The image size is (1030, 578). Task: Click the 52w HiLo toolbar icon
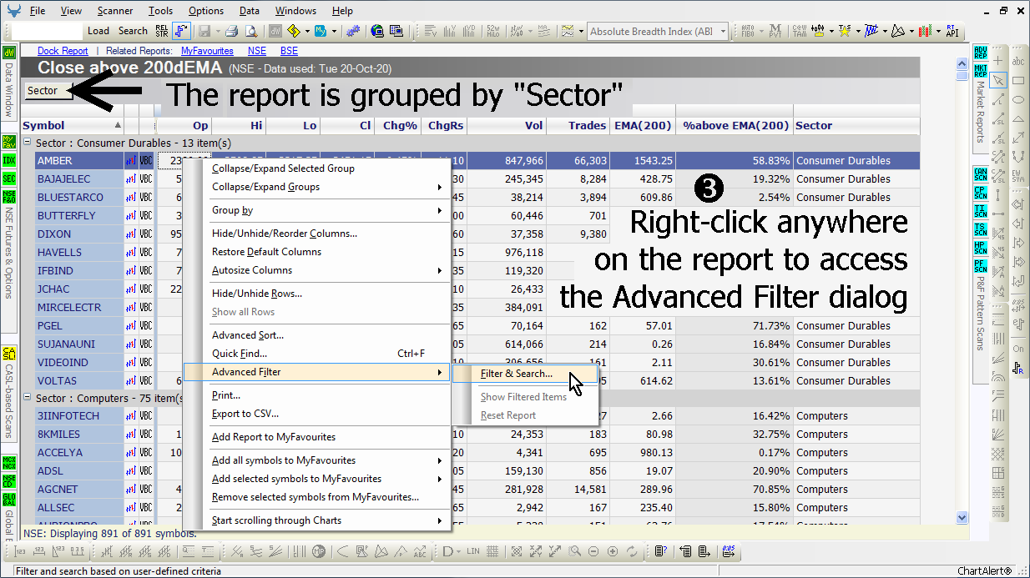(492, 31)
